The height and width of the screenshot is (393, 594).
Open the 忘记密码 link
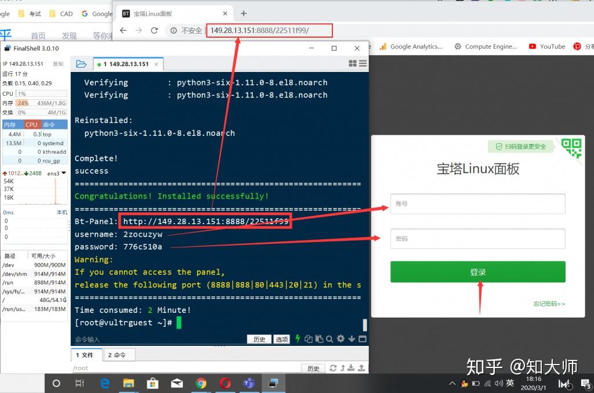click(x=549, y=304)
